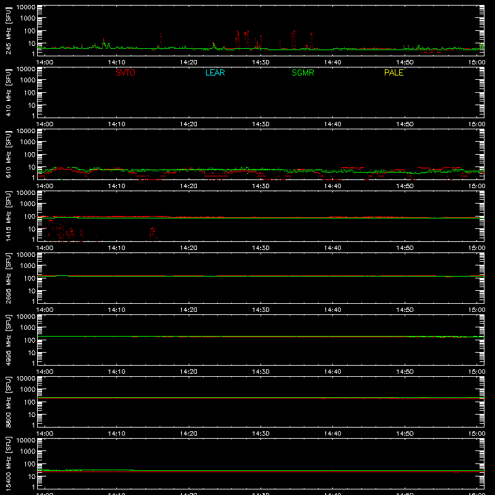Click 14:30 tick label below 8800 MHz panel
Viewport: 495px width, 495px height.
pyautogui.click(x=260, y=434)
